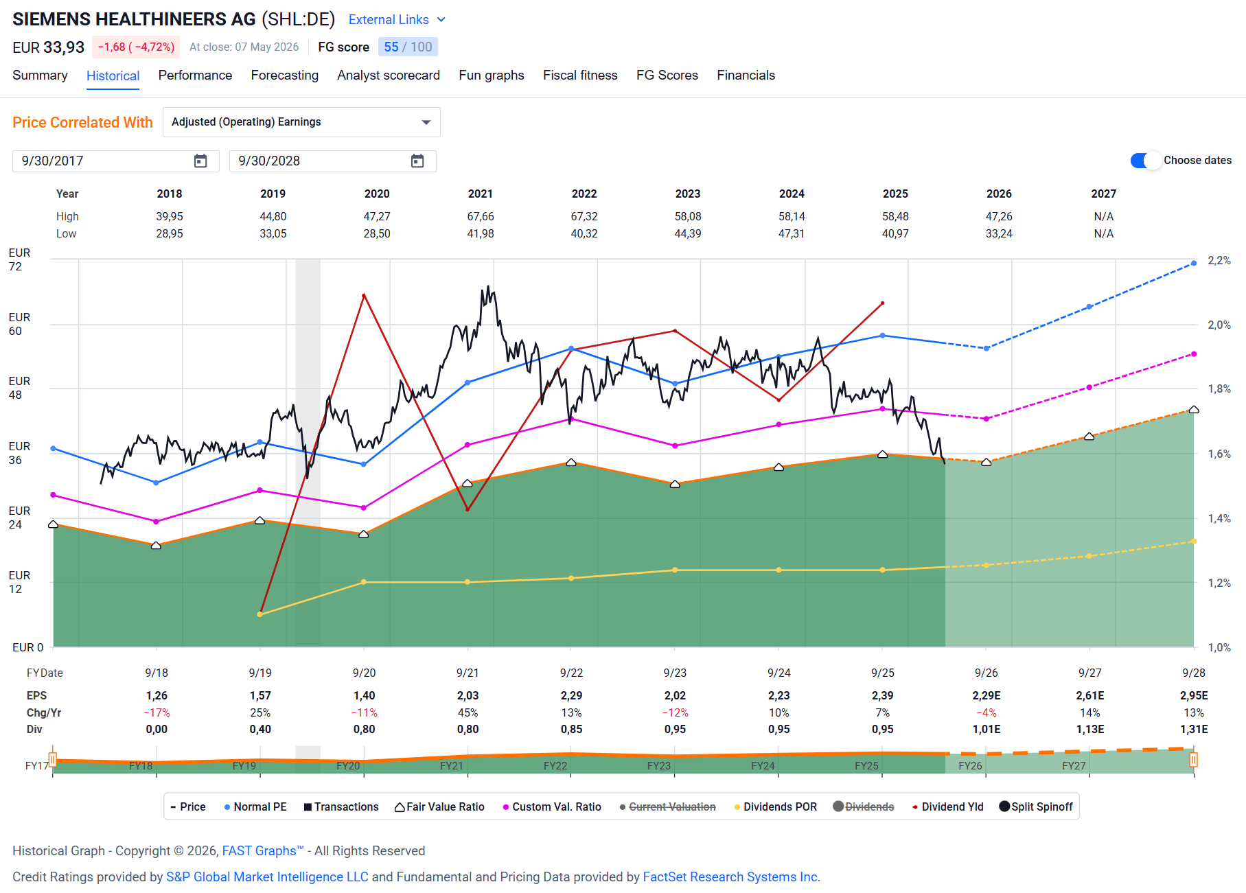The width and height of the screenshot is (1246, 893).
Task: Hide the Custom Val. Ratio series
Action: 552,807
